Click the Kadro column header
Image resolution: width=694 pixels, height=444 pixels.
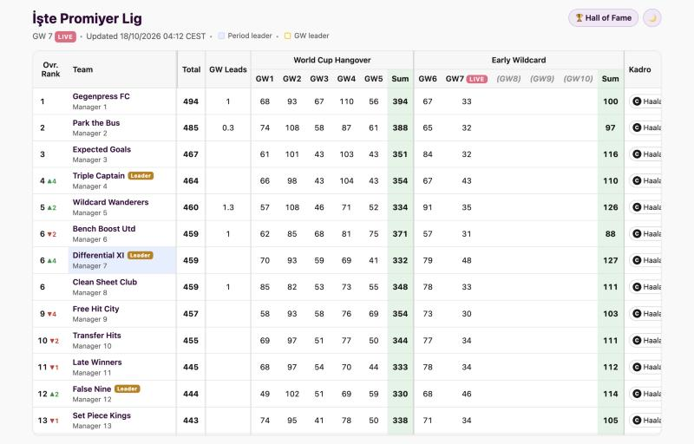click(639, 69)
